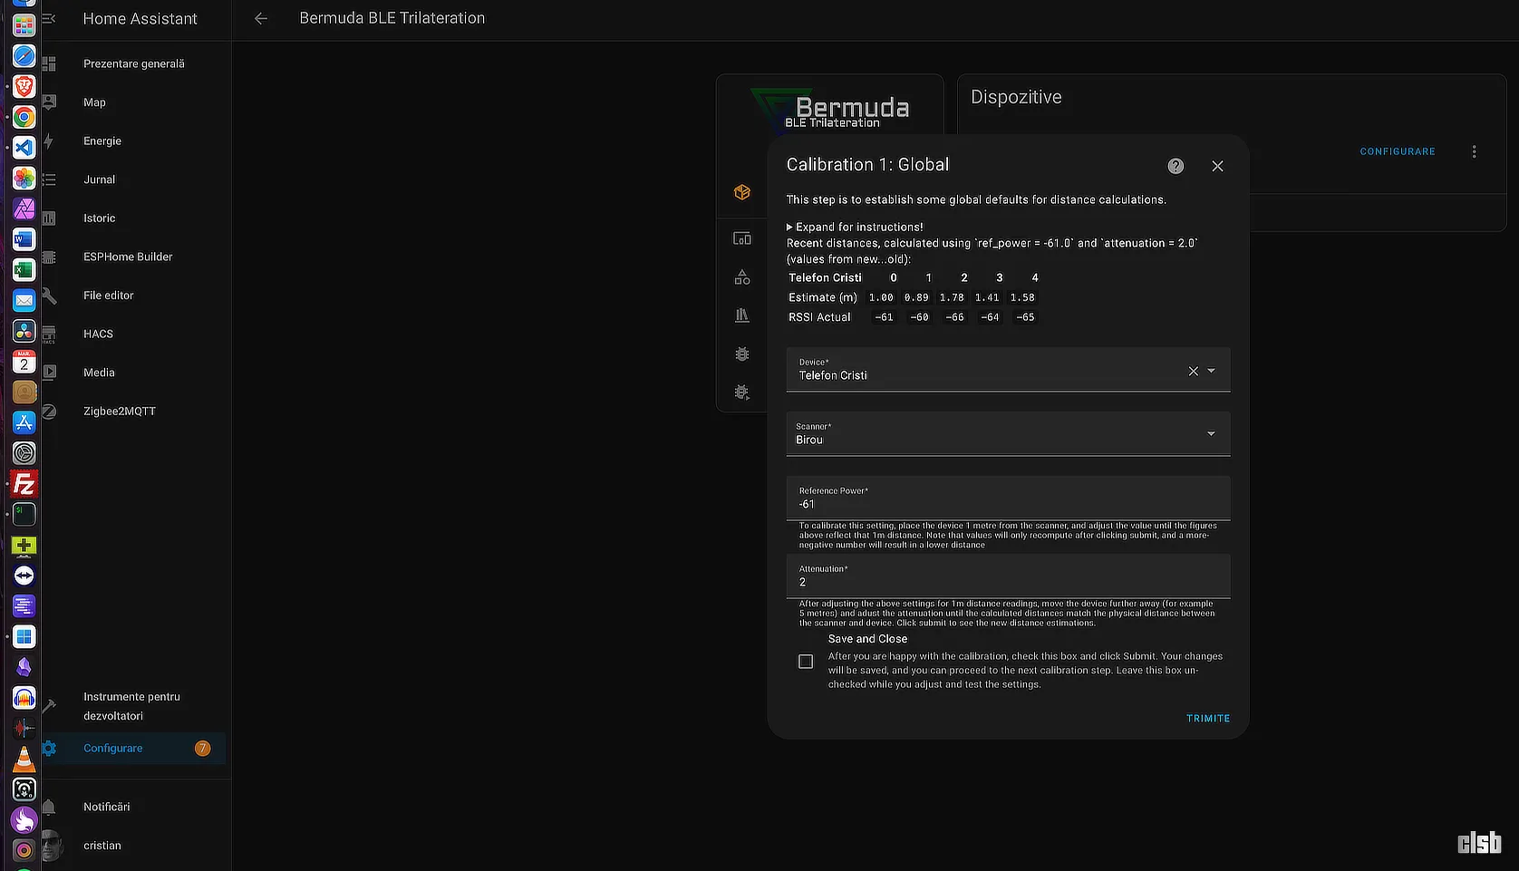This screenshot has height=871, width=1519.
Task: Check the Save and Close checkbox
Action: 806,662
